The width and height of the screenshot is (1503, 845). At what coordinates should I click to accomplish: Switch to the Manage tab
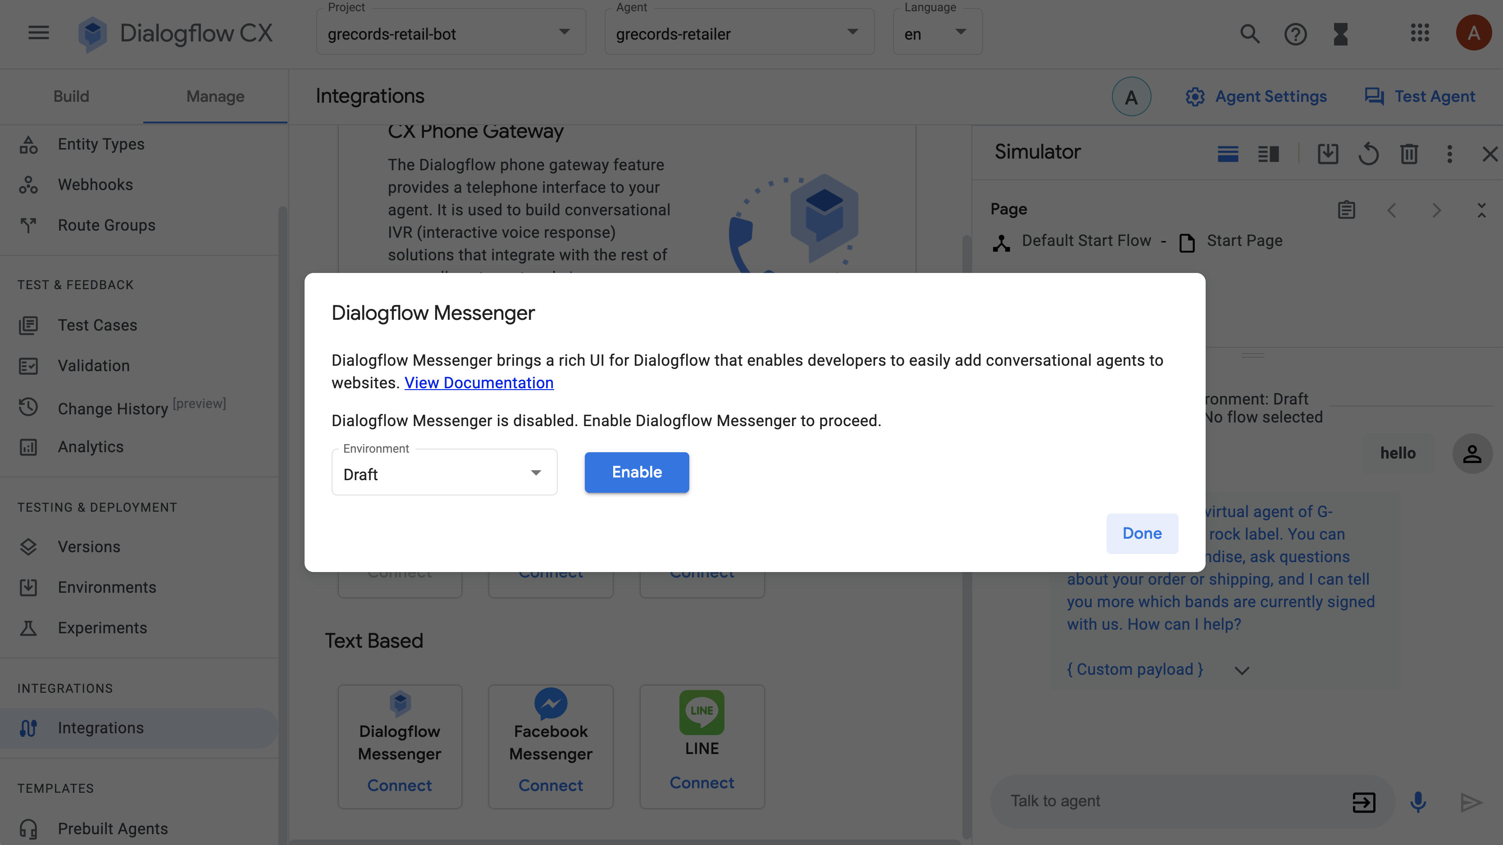point(215,97)
